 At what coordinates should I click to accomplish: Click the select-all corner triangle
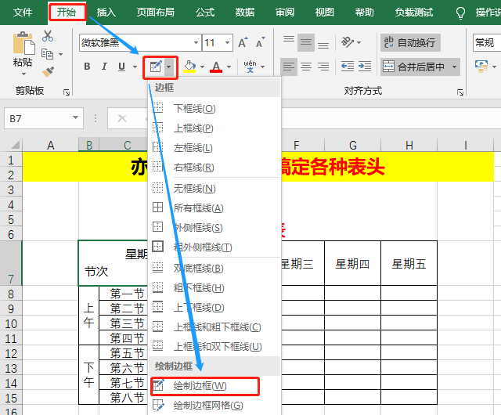tap(16, 145)
